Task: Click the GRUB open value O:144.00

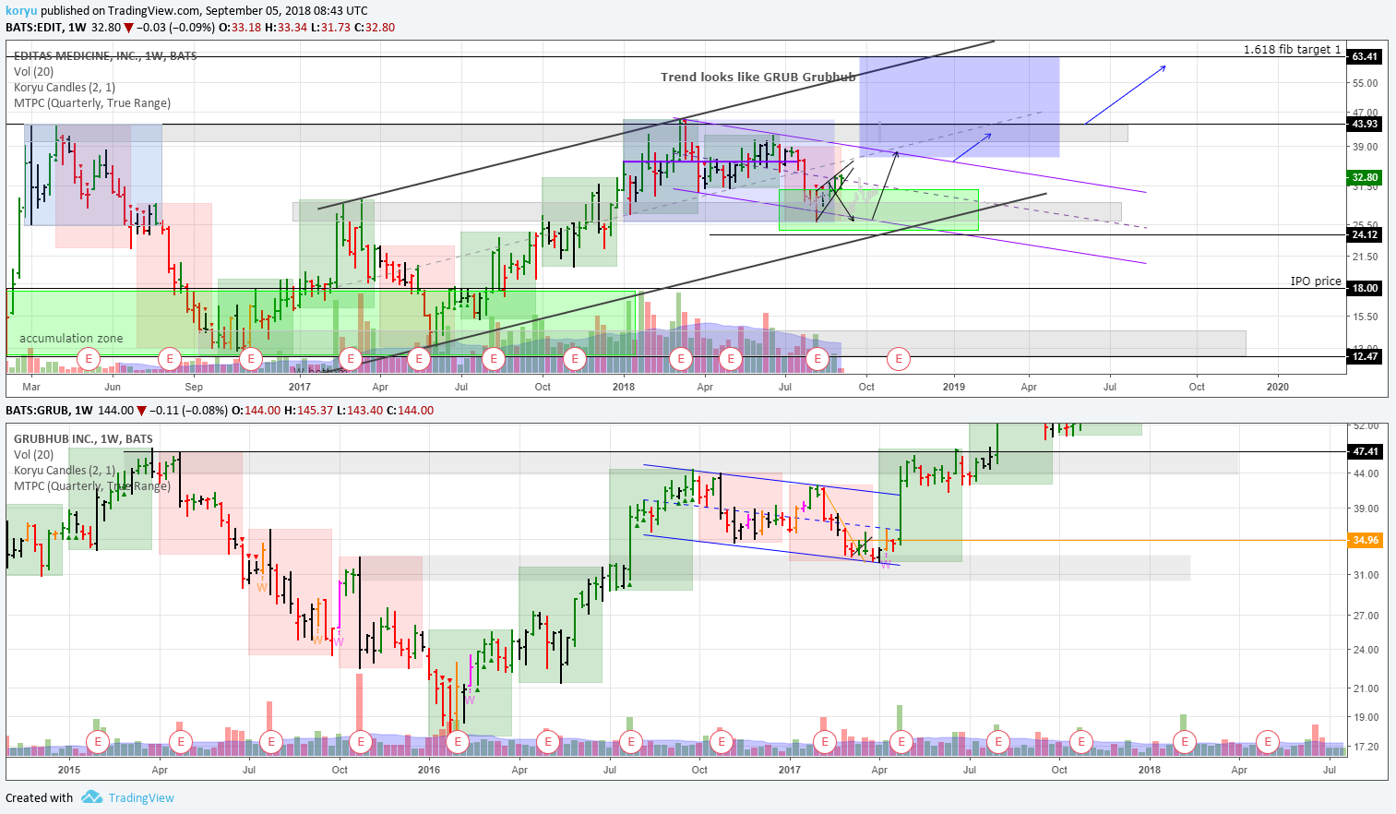Action: (254, 410)
